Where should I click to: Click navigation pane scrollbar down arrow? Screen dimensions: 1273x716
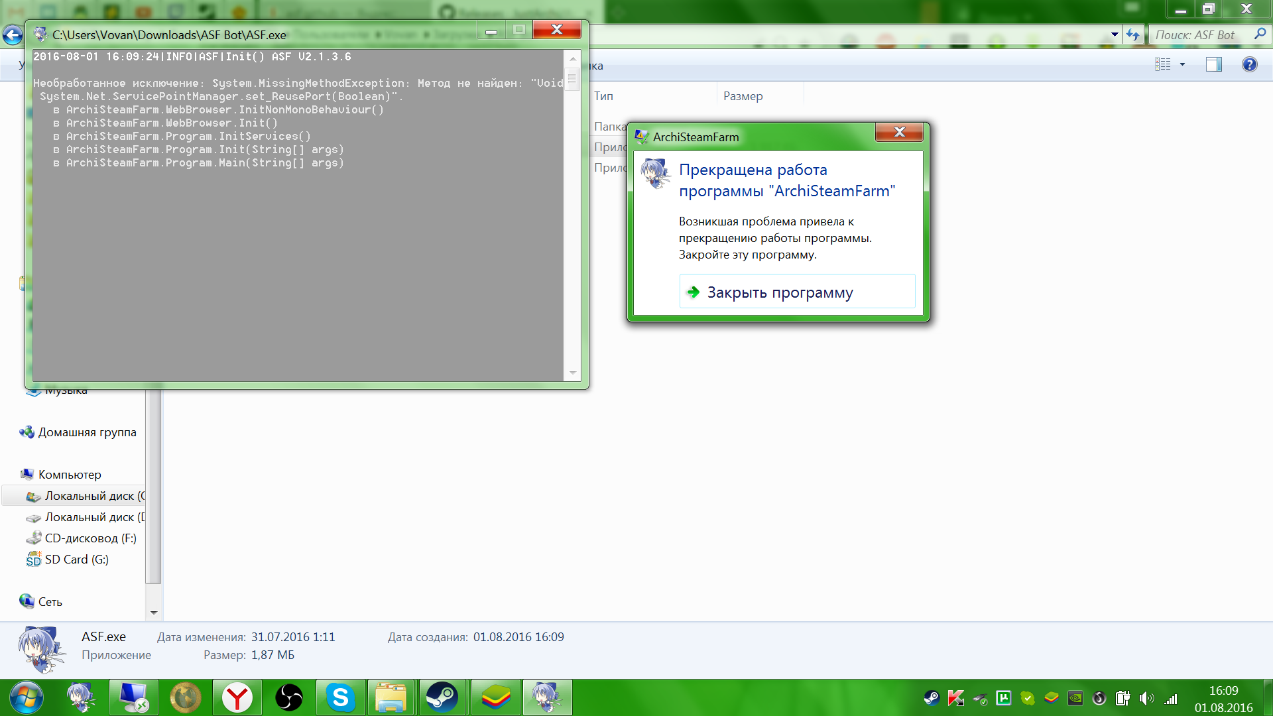point(154,613)
